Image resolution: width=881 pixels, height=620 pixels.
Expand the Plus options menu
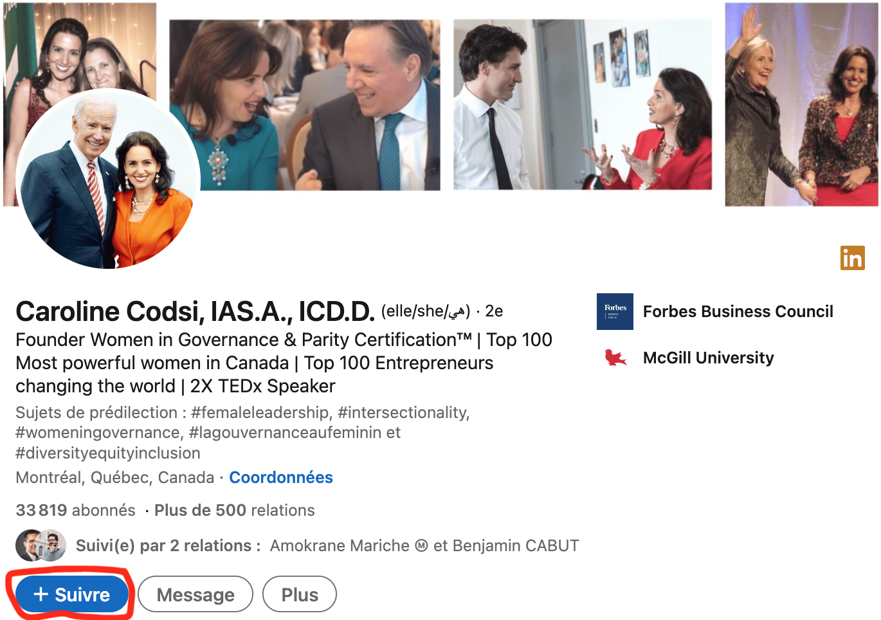click(300, 594)
